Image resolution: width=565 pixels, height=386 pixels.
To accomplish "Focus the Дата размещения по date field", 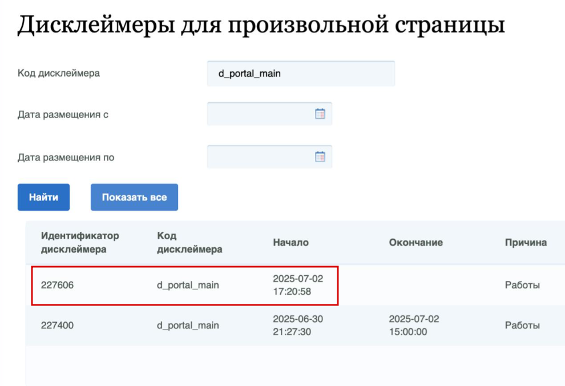I will point(269,157).
